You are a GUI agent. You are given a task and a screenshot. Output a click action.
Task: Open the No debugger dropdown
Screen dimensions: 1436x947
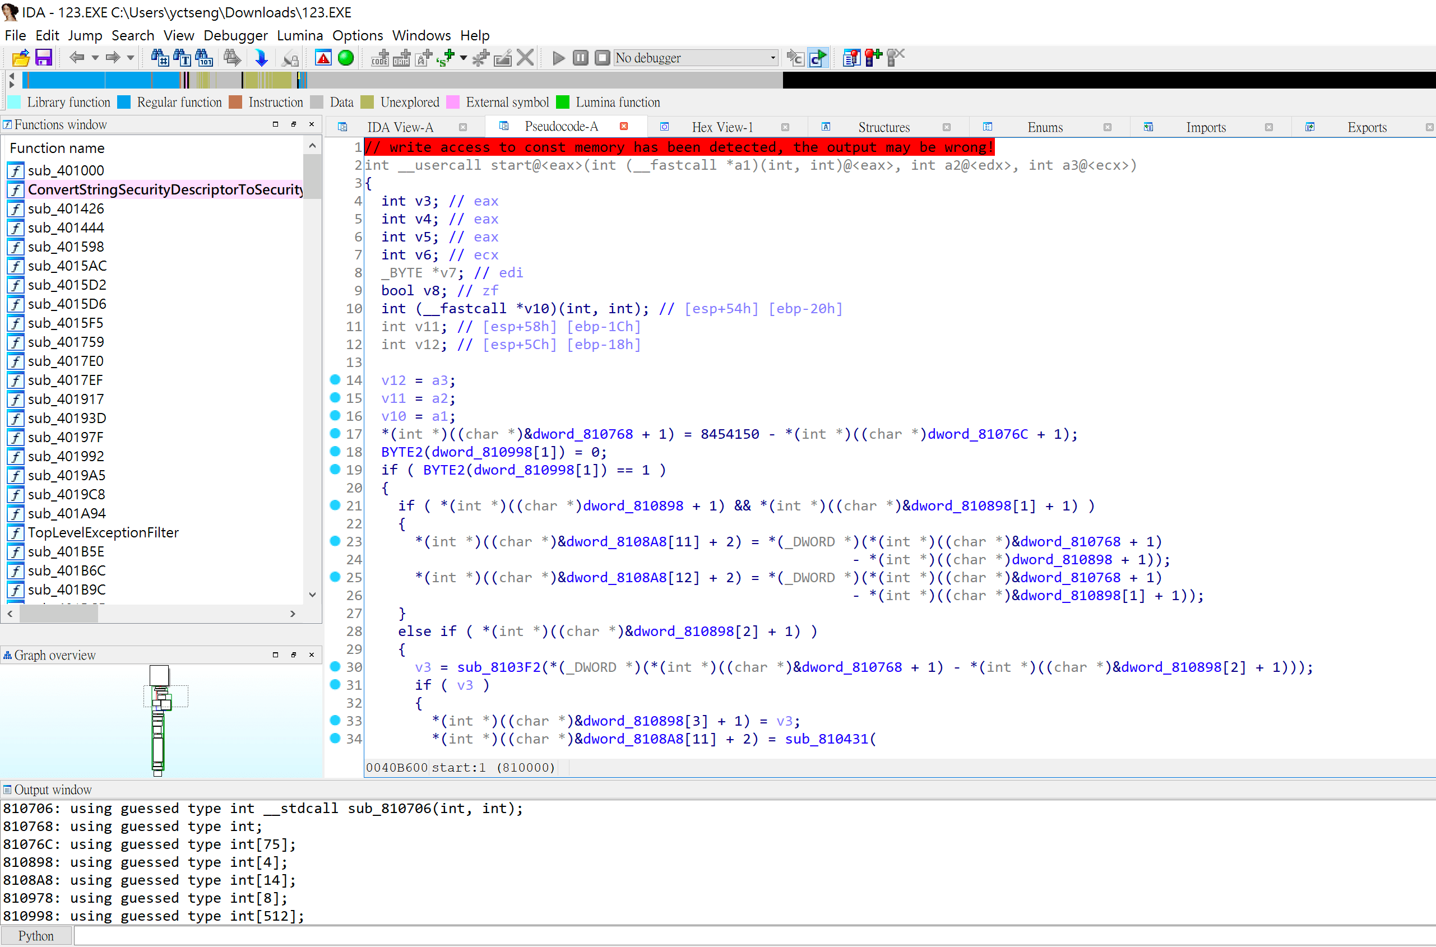click(x=773, y=58)
